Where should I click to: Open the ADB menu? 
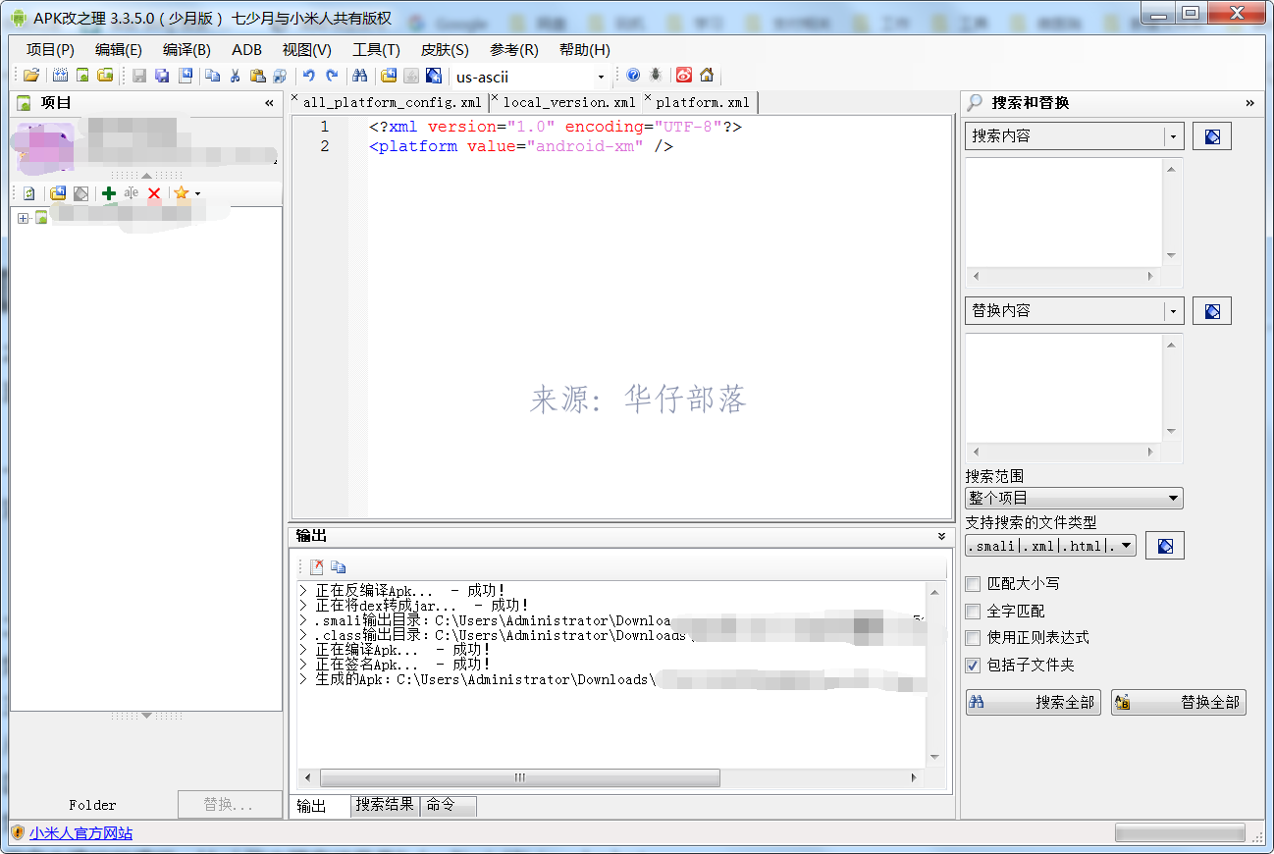[x=246, y=50]
